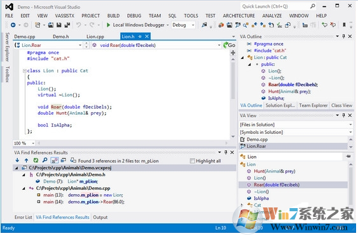Go to previous reference with up arrow
Viewport: 358px width, 236px height.
point(26,161)
